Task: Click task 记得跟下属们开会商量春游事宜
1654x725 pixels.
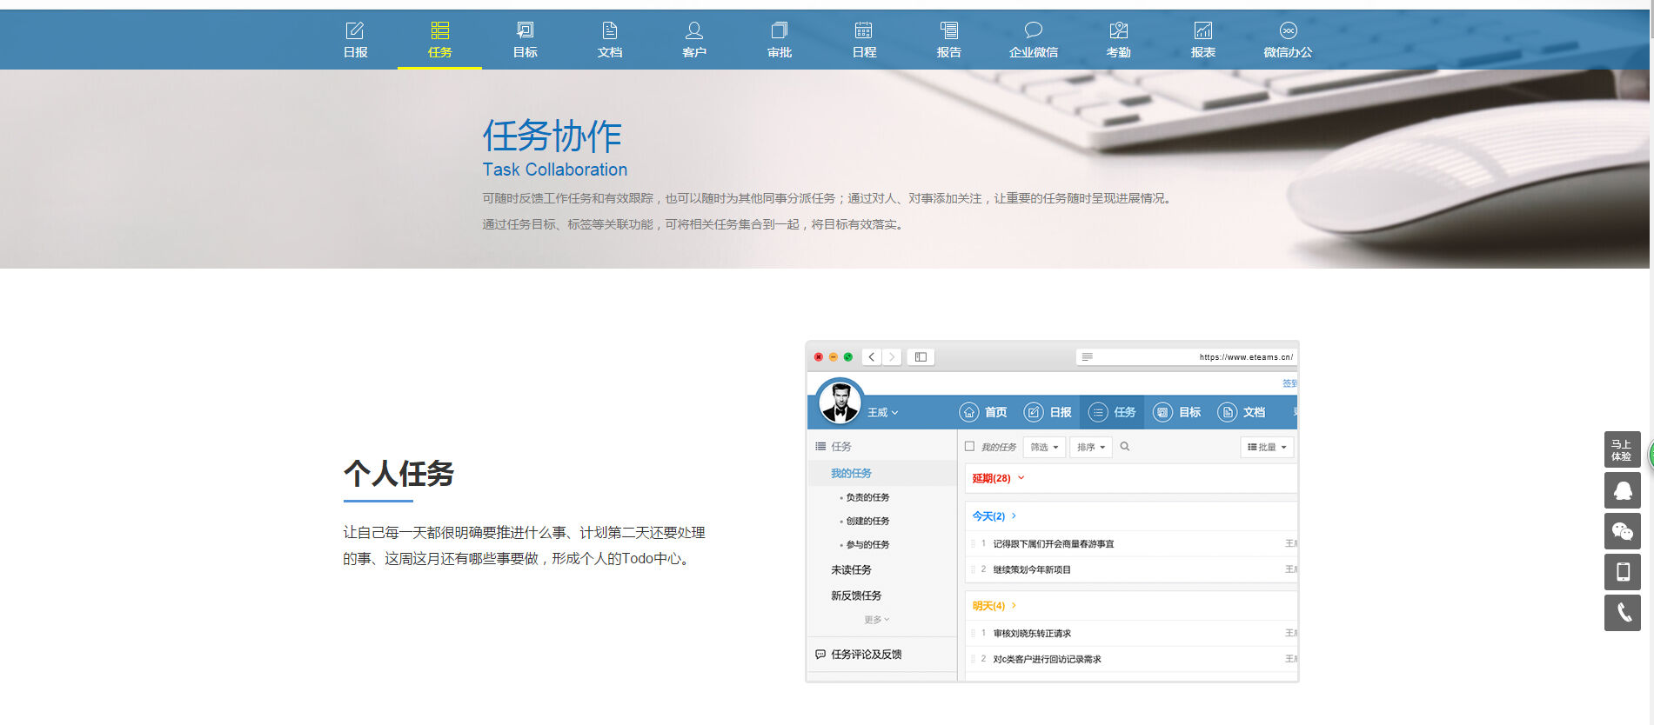Action: [1054, 544]
